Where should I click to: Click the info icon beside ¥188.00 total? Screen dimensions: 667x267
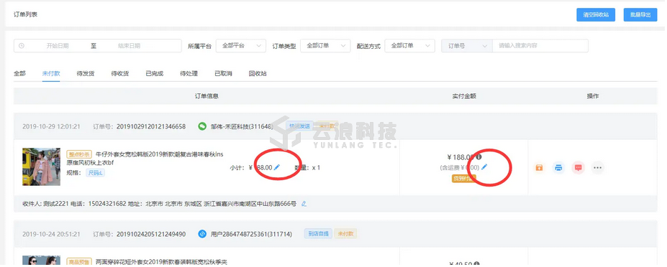478,156
